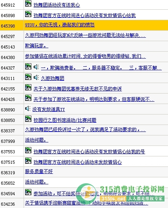The height and width of the screenshot is (208, 168).
Task: Open the 校园行之图书馆活动/比赛问题 link
Action: click(x=65, y=120)
